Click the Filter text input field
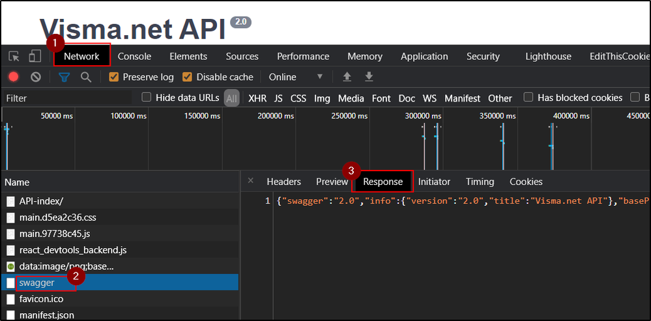Screen dimensions: 651x321 [x=65, y=98]
